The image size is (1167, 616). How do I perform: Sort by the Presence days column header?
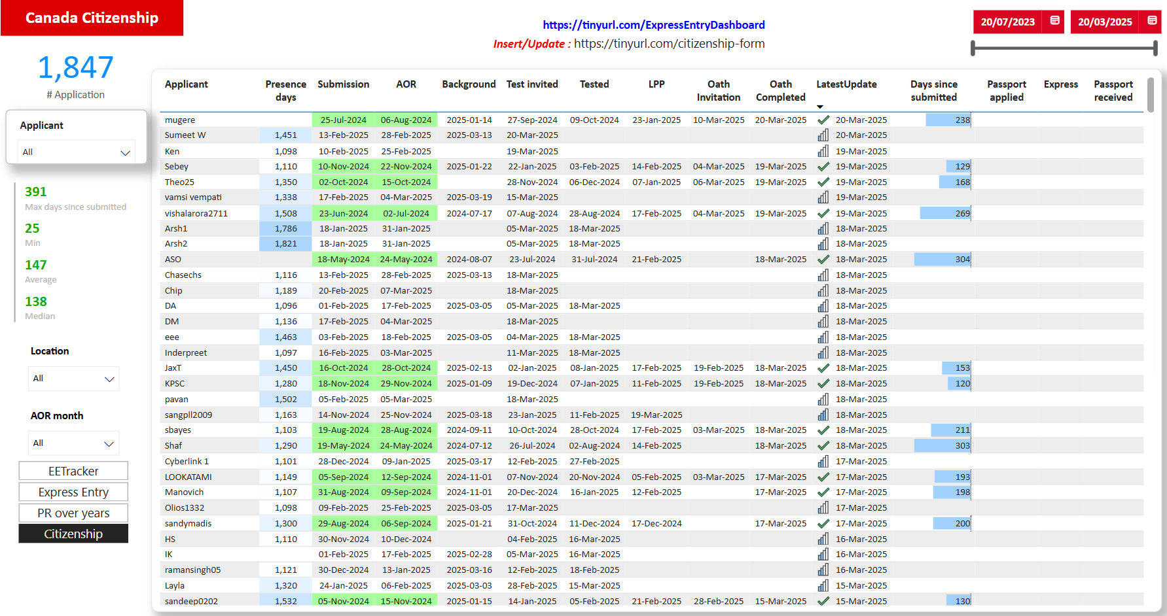285,91
